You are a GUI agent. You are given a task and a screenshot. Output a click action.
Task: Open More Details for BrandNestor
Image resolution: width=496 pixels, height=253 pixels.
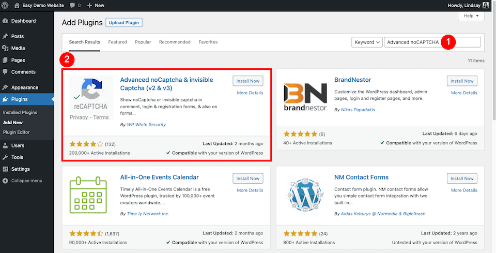(x=463, y=93)
